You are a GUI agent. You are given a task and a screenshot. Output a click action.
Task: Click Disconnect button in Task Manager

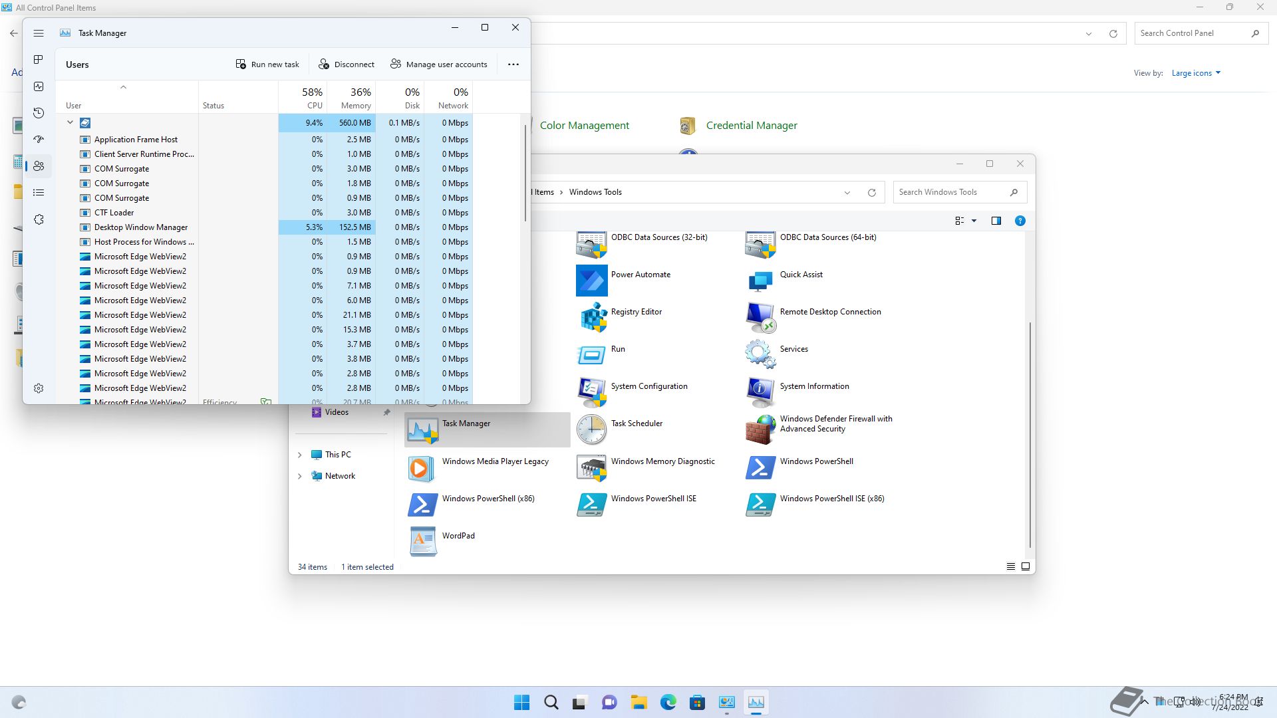click(347, 64)
